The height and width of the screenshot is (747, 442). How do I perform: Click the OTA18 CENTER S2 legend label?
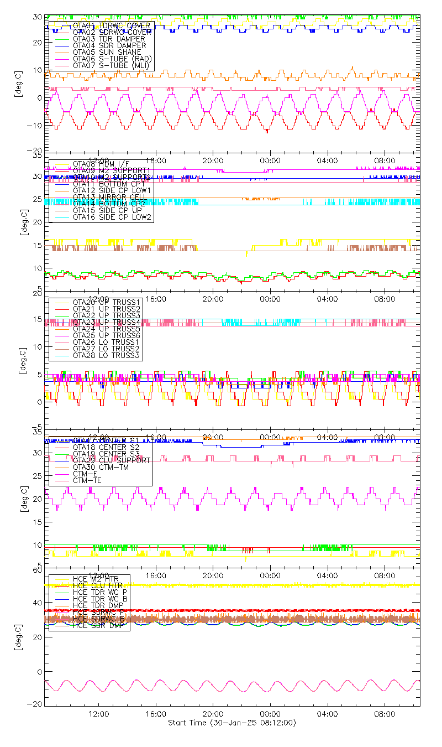106,447
